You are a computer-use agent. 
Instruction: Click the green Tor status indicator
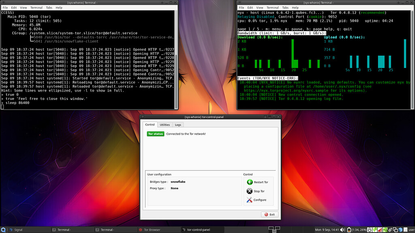[x=156, y=133]
